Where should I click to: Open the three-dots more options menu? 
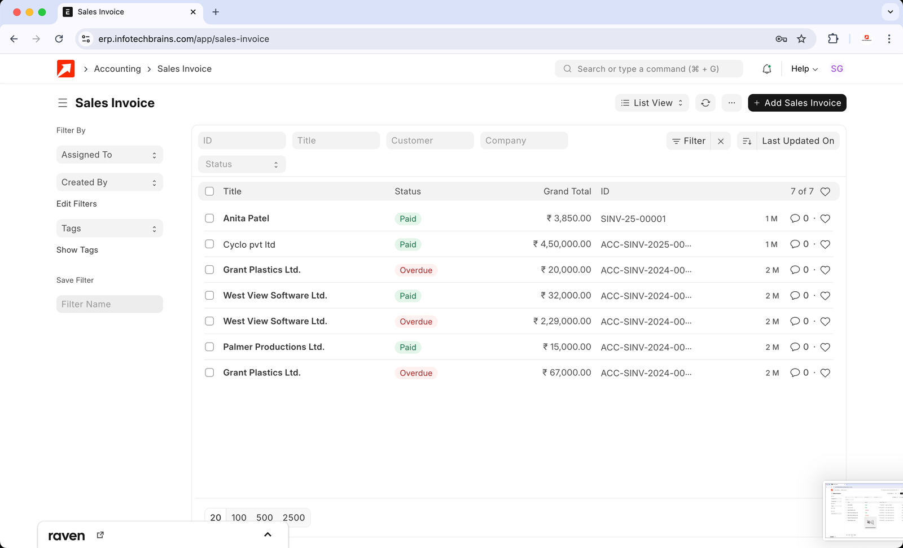click(x=731, y=103)
